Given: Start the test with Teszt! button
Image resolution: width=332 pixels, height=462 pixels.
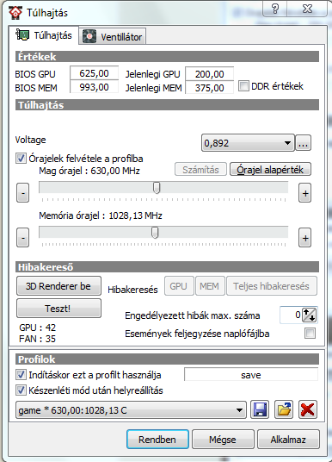Looking at the screenshot, I should click(x=58, y=309).
